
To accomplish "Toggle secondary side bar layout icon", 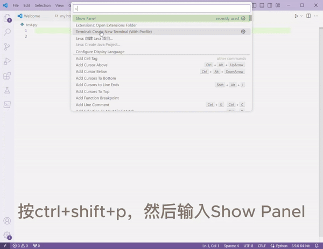I will click(x=270, y=5).
